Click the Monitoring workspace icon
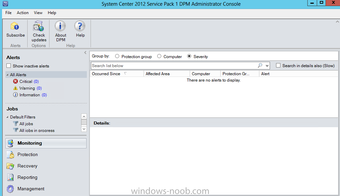 (10, 143)
